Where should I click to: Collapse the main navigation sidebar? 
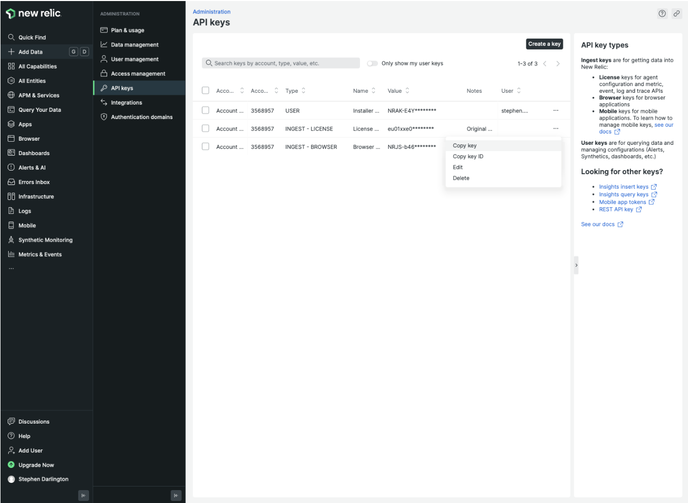[x=83, y=495]
